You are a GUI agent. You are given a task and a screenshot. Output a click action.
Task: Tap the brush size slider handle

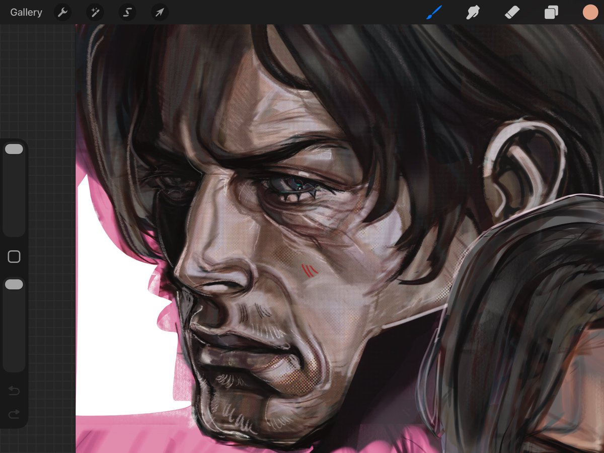pos(14,149)
